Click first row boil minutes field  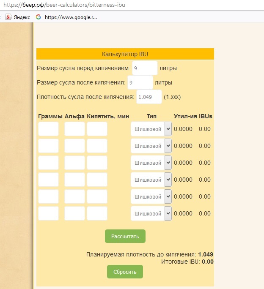pos(97,129)
